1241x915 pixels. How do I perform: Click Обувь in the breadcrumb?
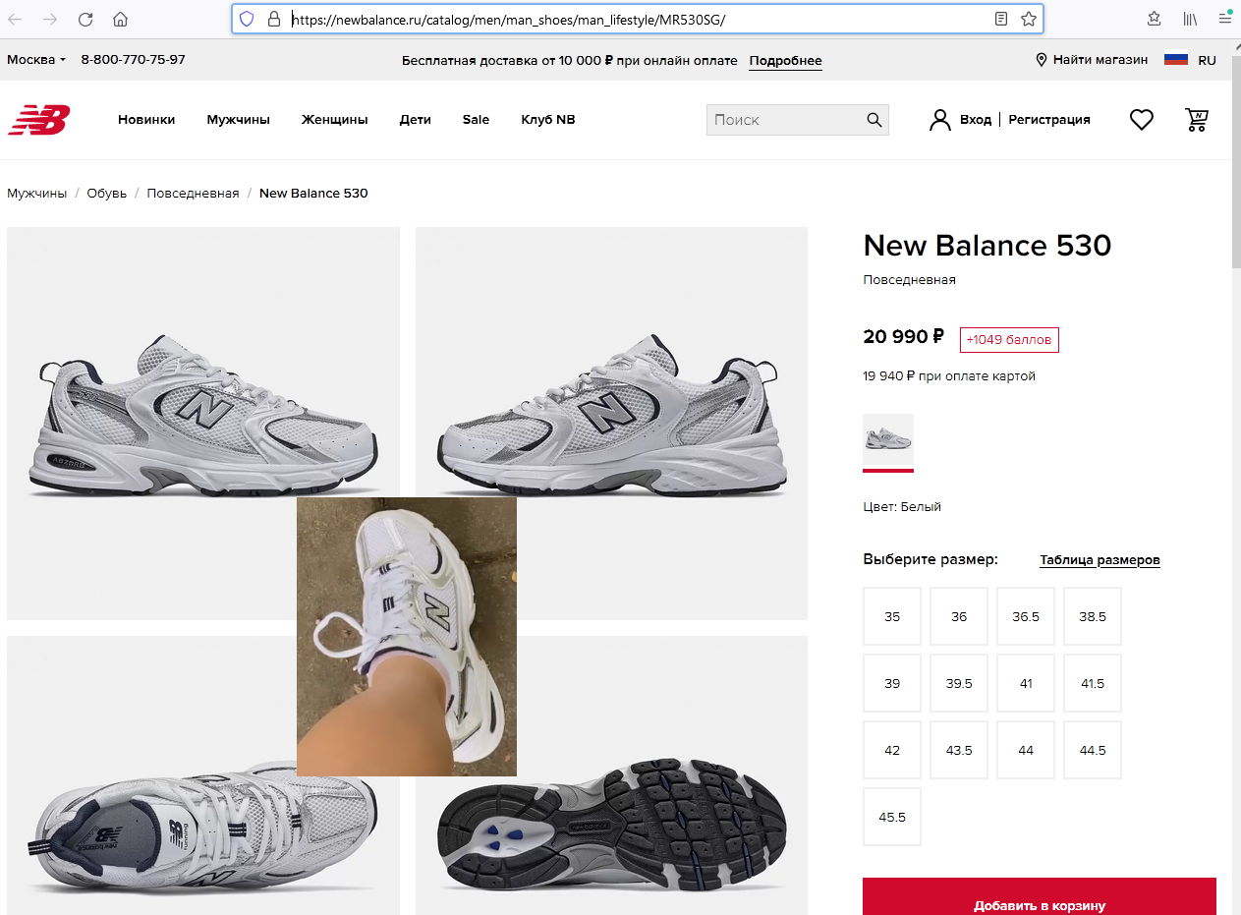(x=106, y=194)
